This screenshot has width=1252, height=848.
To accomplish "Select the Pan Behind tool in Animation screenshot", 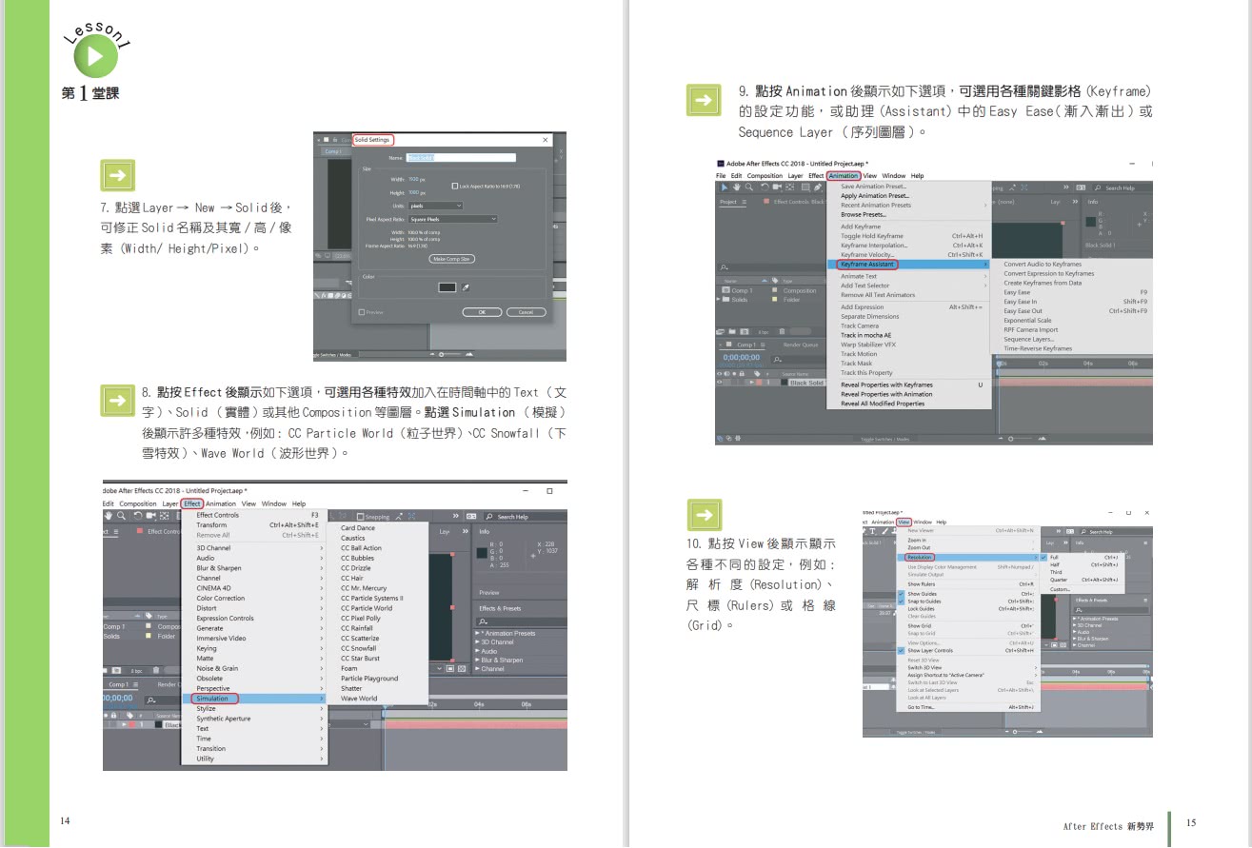I will pyautogui.click(x=790, y=187).
